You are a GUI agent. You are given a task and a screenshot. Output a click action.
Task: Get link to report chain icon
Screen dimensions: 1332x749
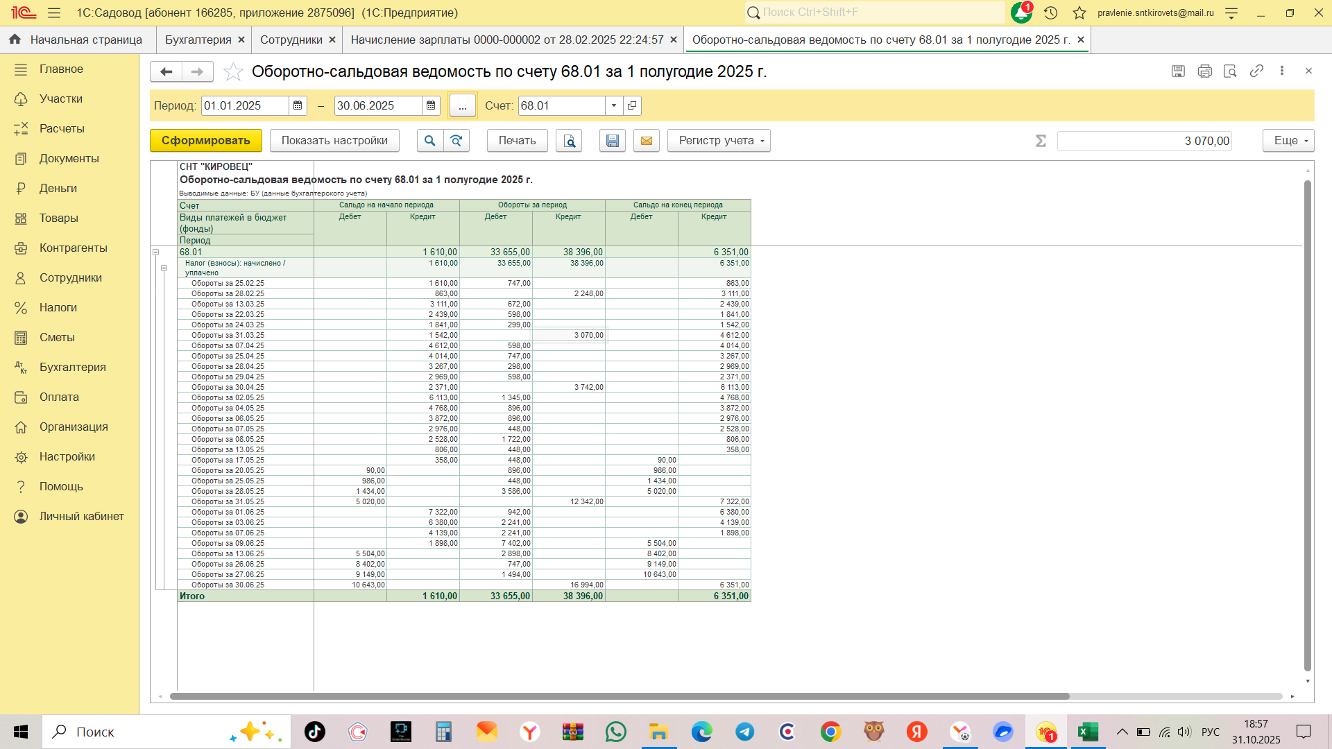pyautogui.click(x=1256, y=71)
